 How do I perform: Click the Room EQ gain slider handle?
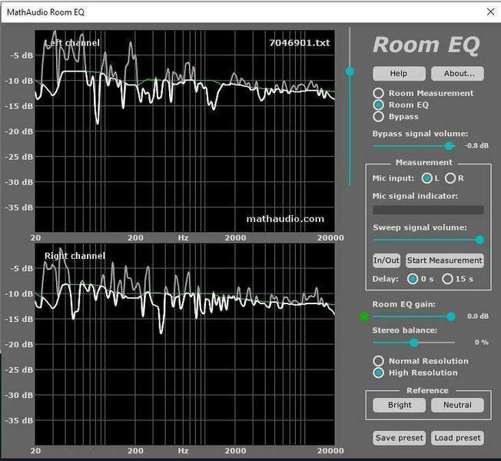451,317
